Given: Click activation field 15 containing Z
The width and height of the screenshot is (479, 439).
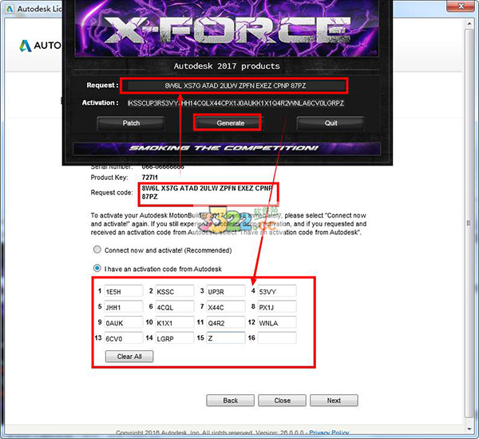Looking at the screenshot, I should click(x=226, y=338).
